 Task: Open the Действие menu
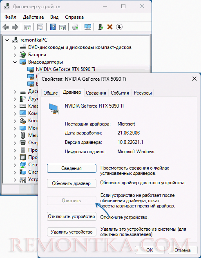(x=33, y=17)
